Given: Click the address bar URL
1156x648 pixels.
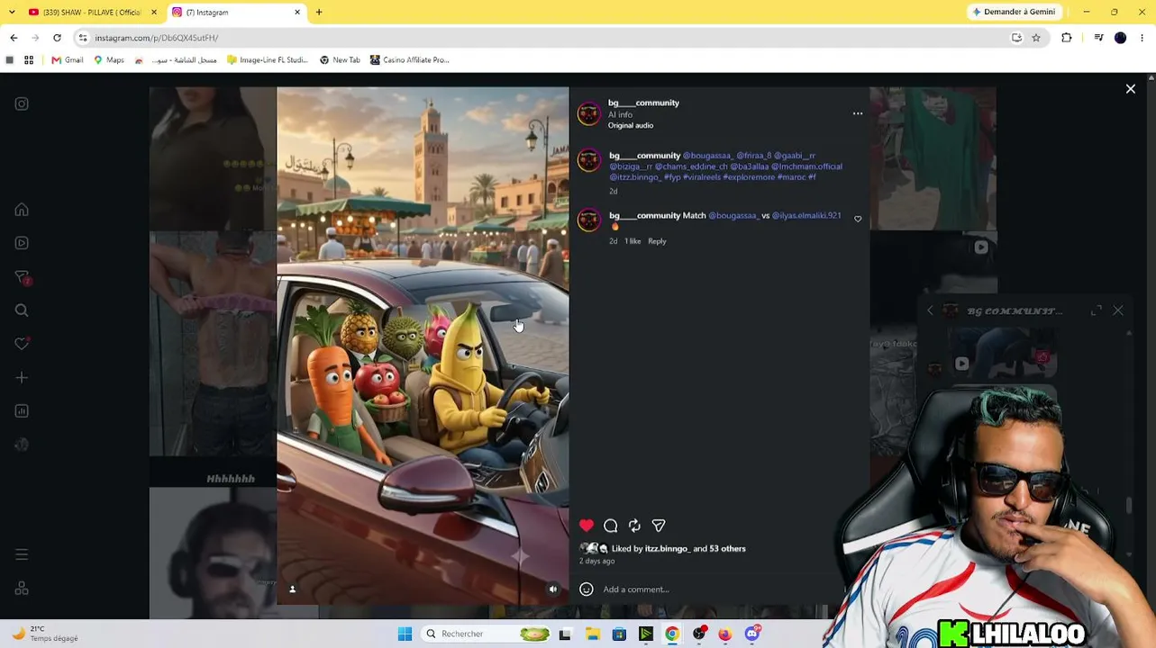Looking at the screenshot, I should click(x=157, y=38).
